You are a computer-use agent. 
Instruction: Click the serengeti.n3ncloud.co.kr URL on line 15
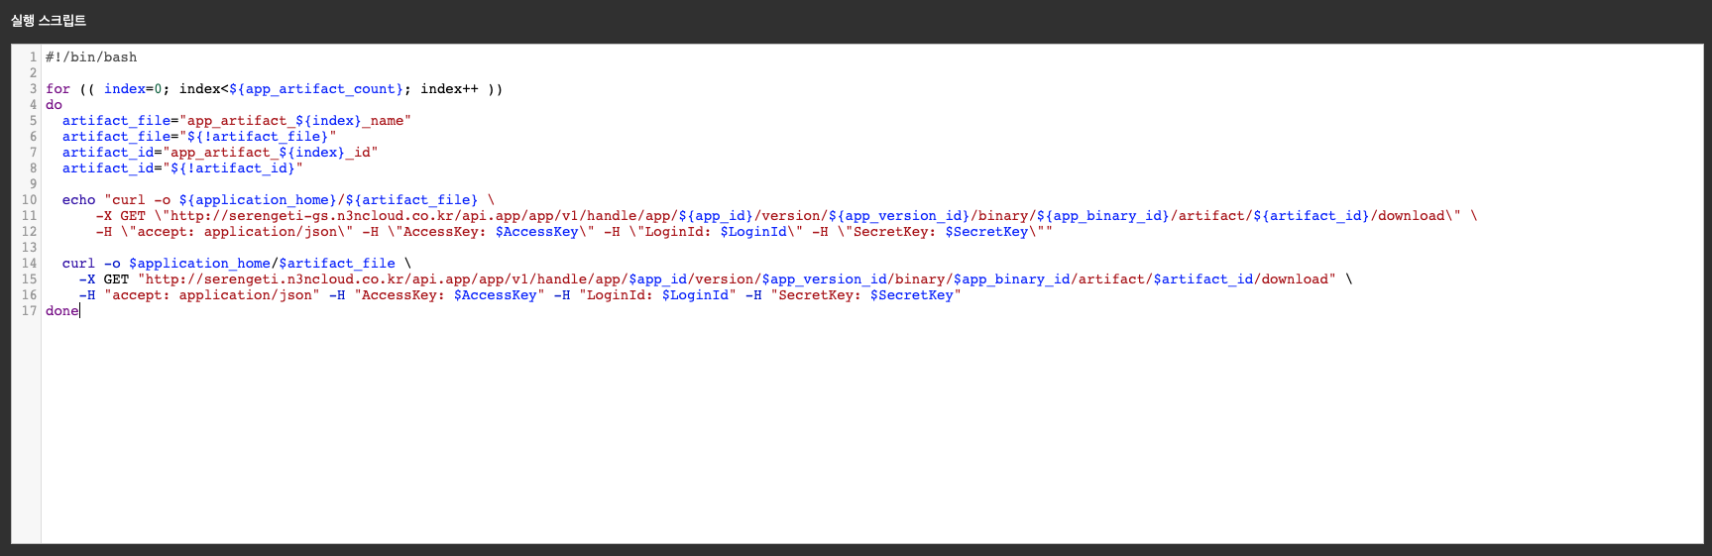coord(737,279)
